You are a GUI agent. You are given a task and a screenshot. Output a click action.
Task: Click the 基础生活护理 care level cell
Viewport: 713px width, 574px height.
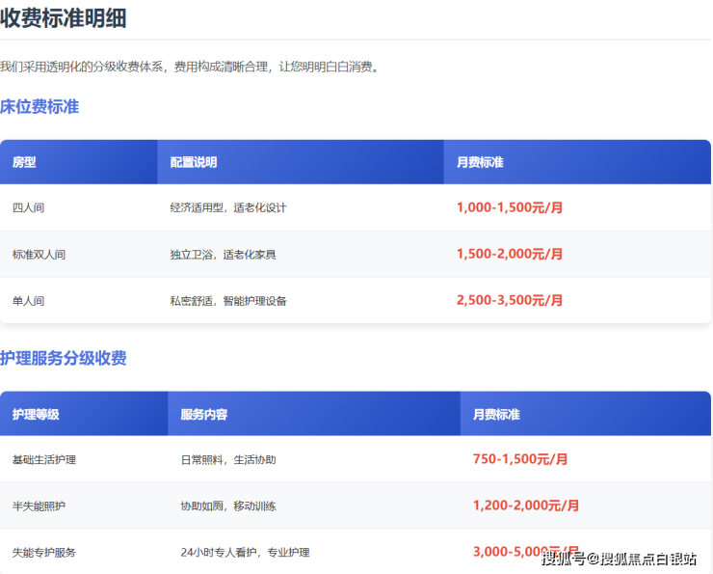point(44,460)
